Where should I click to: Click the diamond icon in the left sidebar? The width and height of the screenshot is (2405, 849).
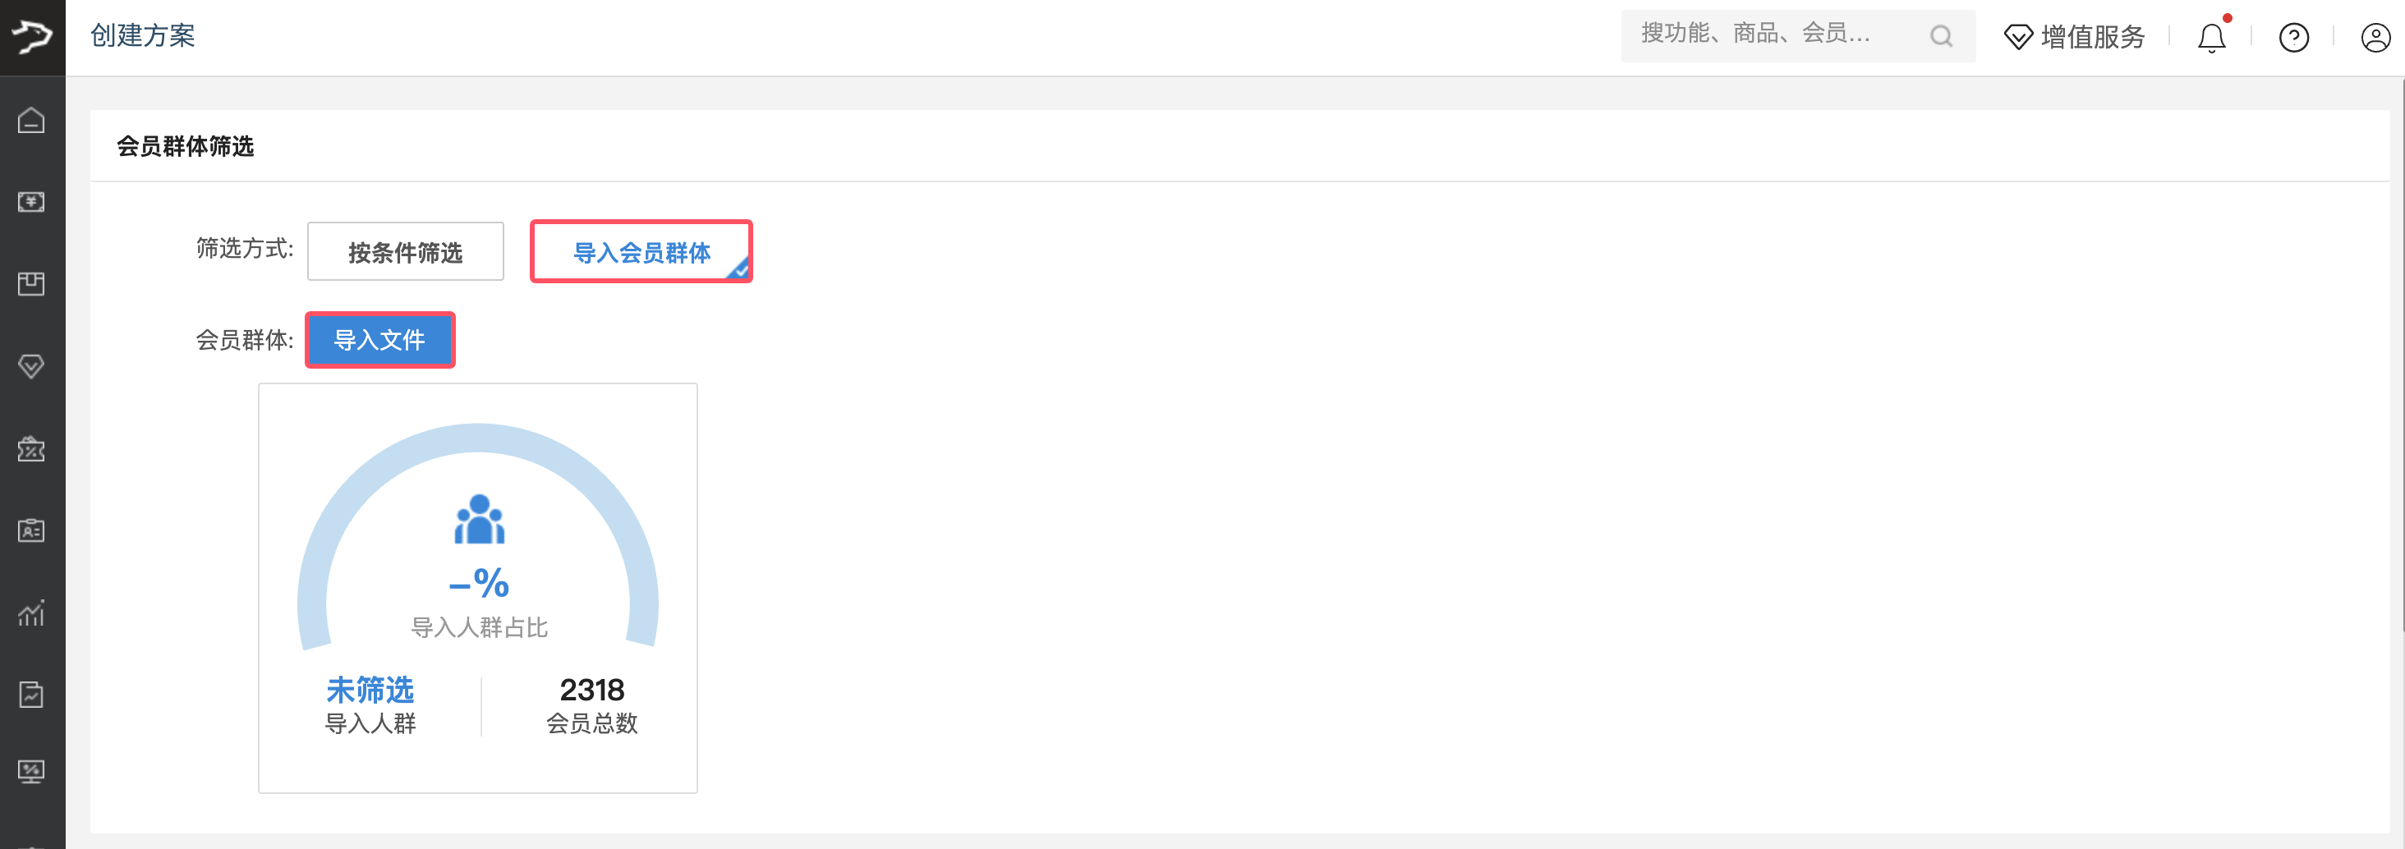[x=32, y=365]
